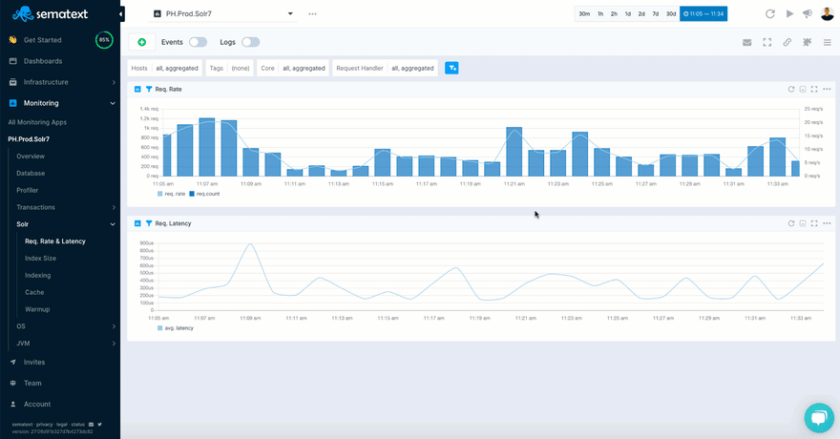Click the refresh icon in the top bar
The image size is (840, 439).
769,14
